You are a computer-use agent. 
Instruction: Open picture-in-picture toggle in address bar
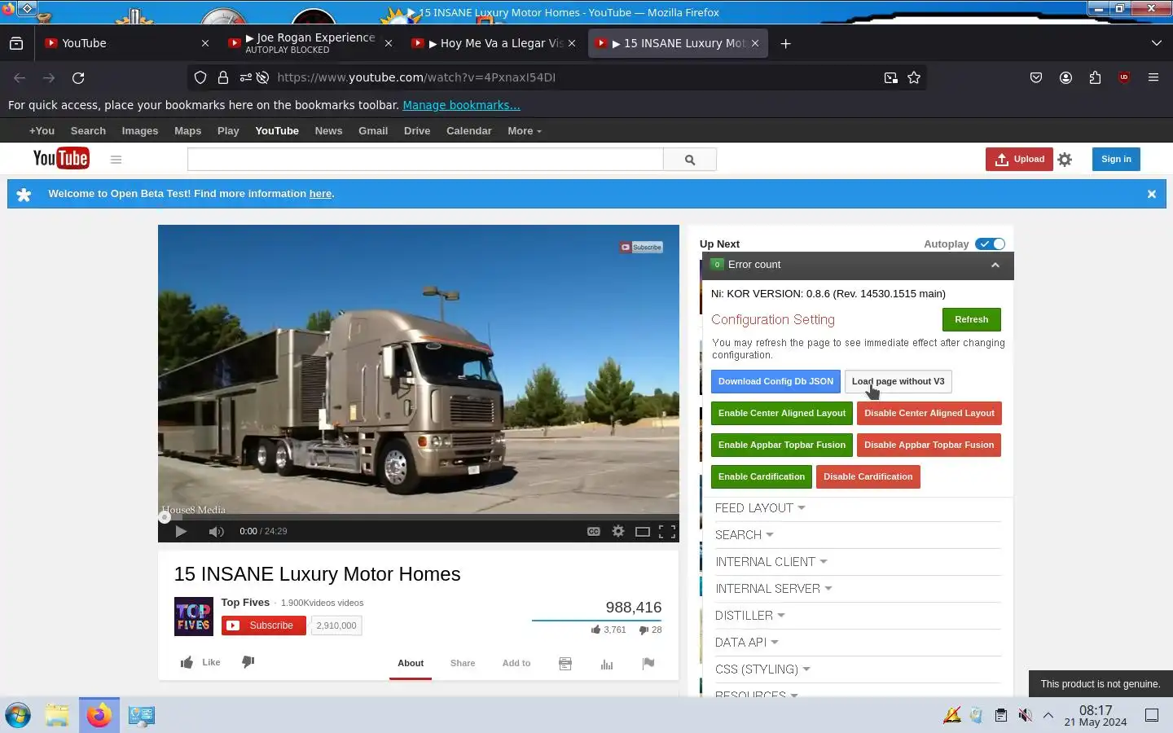(891, 77)
